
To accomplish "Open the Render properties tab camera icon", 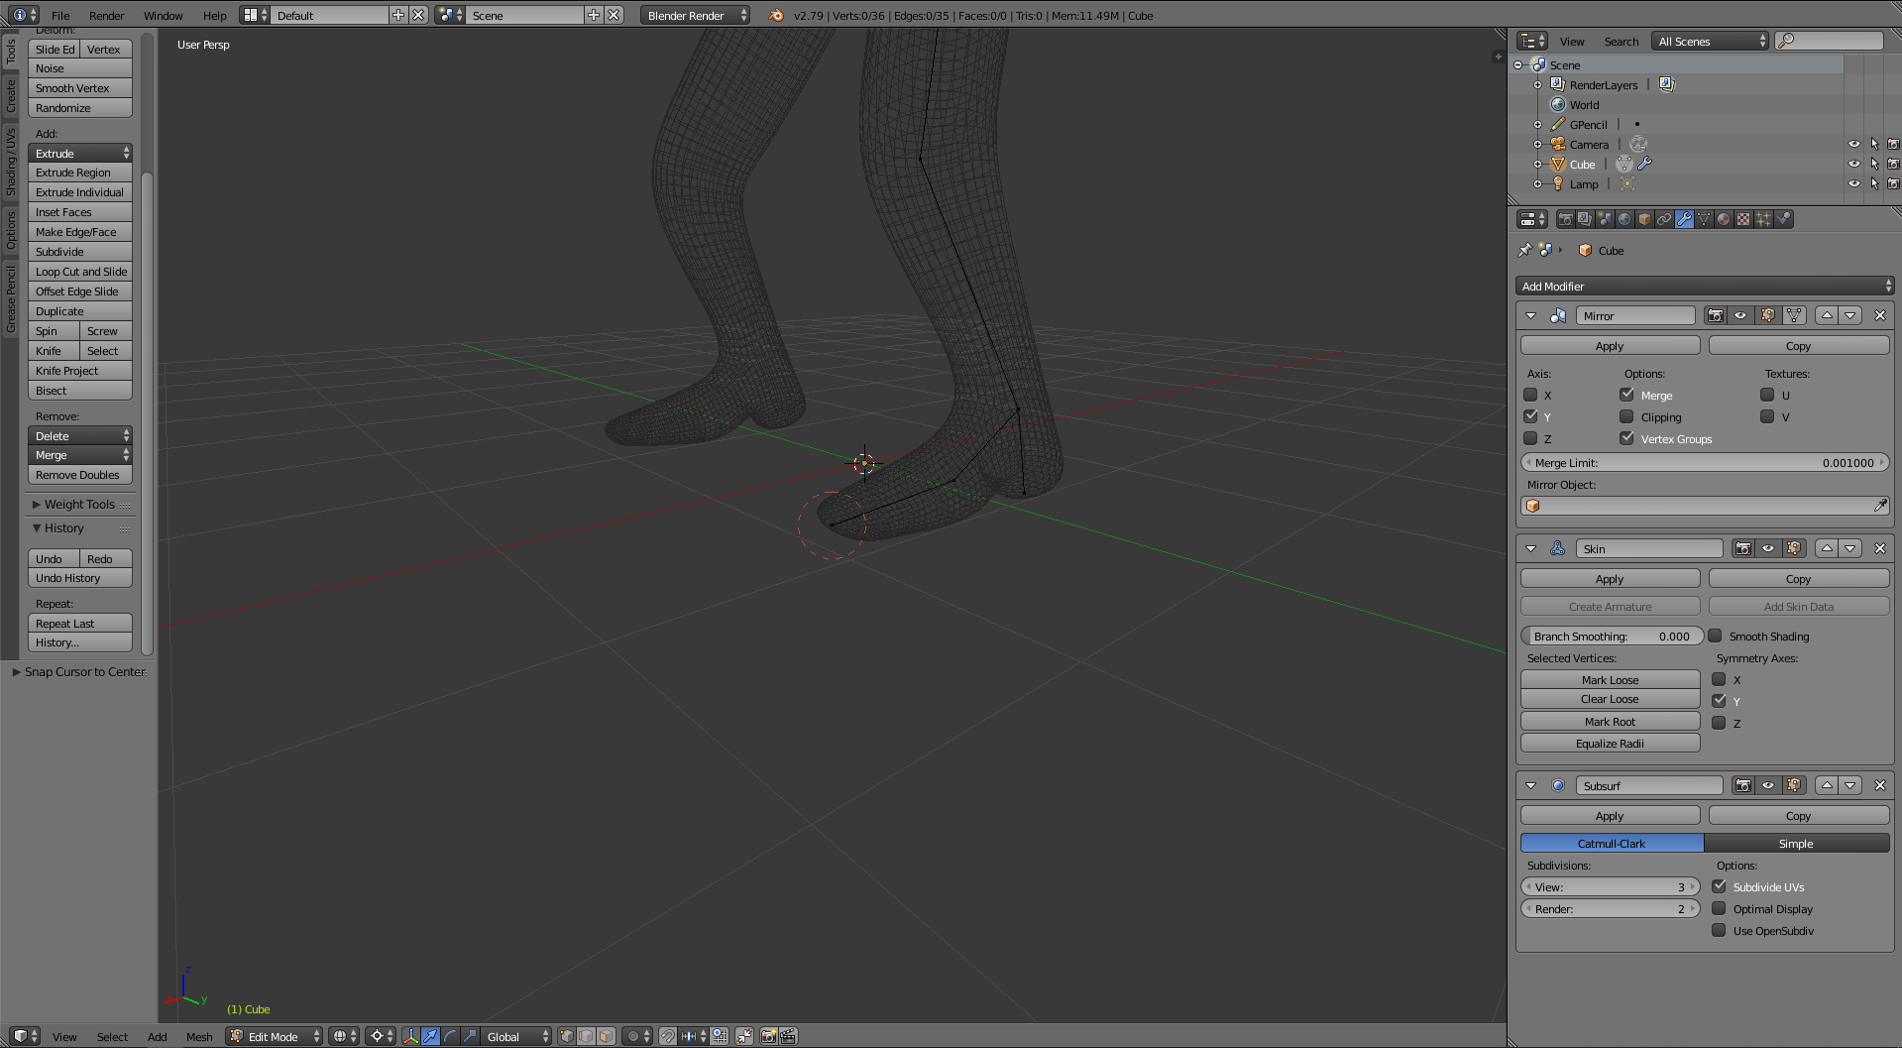I will 1565,219.
